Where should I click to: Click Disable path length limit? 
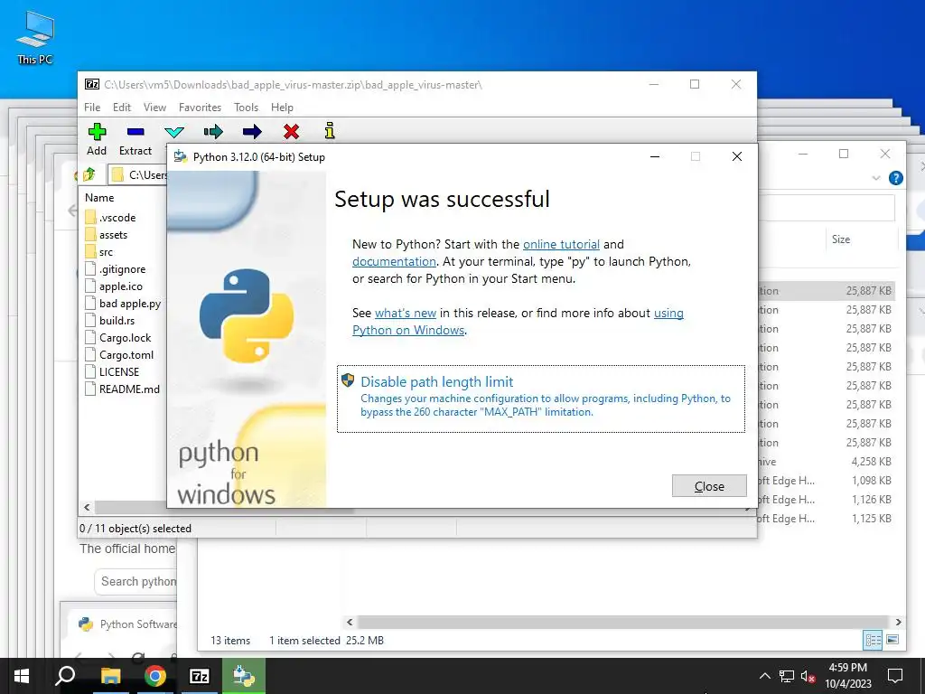(x=541, y=399)
